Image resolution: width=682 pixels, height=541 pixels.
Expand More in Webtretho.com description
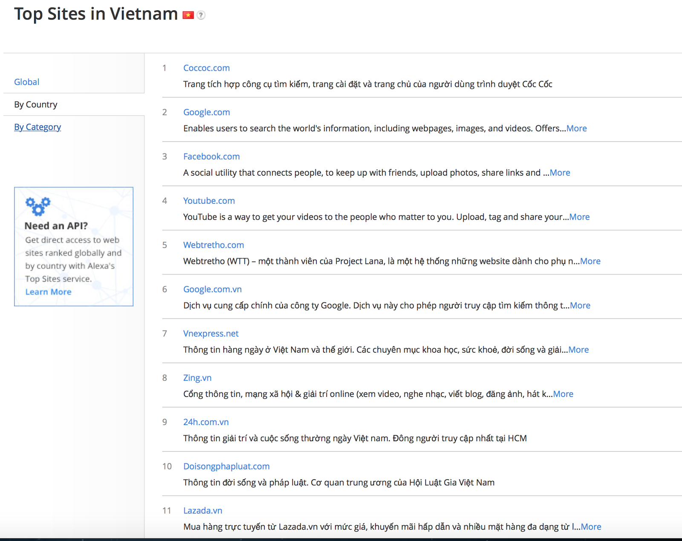(x=590, y=261)
